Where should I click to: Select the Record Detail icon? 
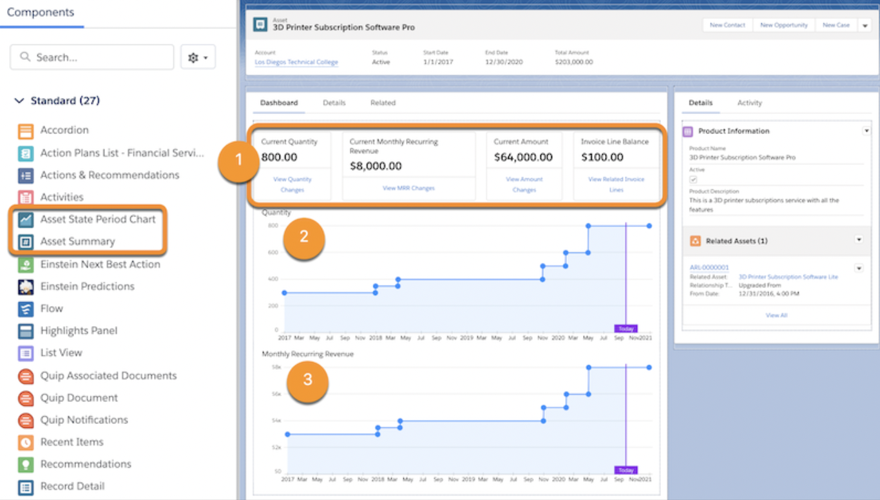point(26,487)
